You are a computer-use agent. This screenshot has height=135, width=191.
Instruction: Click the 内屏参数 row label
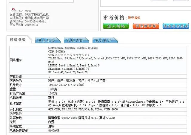(x=16, y=114)
